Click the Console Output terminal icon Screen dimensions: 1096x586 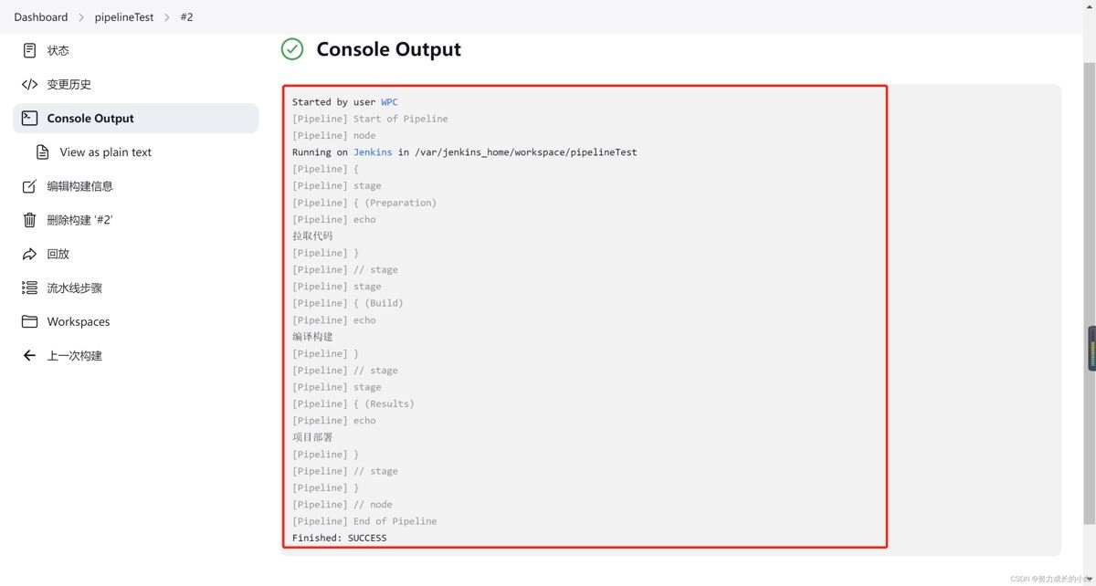click(30, 118)
